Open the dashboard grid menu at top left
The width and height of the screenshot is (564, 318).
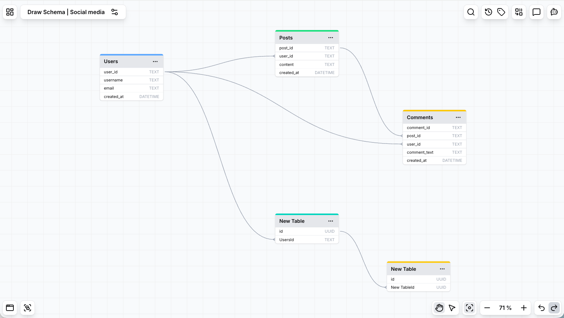click(x=10, y=12)
